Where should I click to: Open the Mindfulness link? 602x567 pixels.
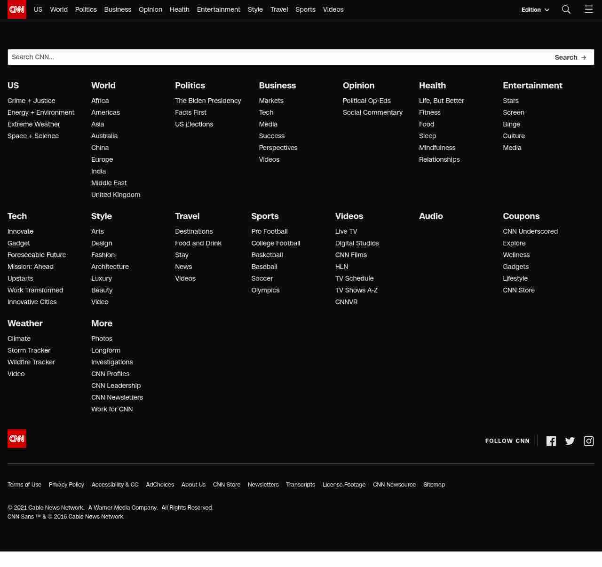pos(437,148)
